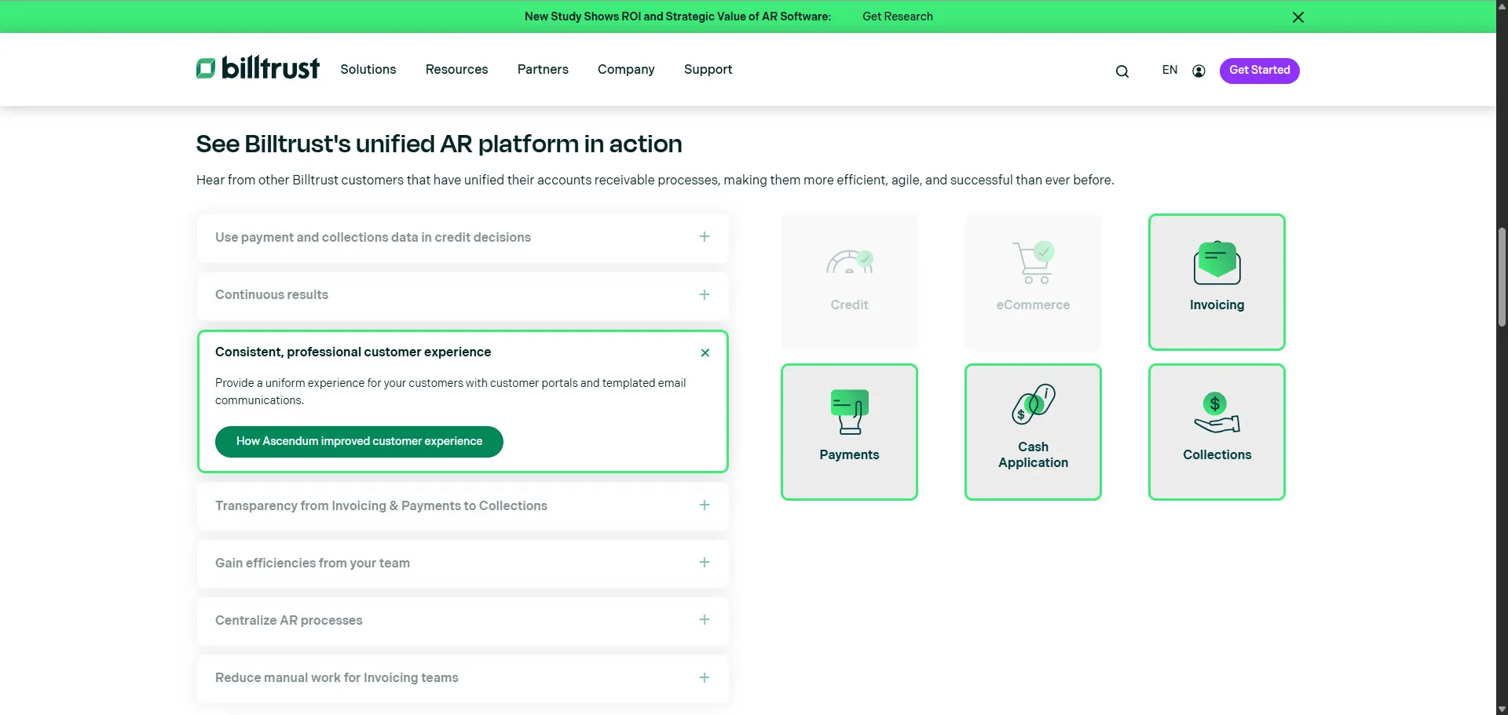
Task: Click the Get Research link
Action: [x=897, y=16]
